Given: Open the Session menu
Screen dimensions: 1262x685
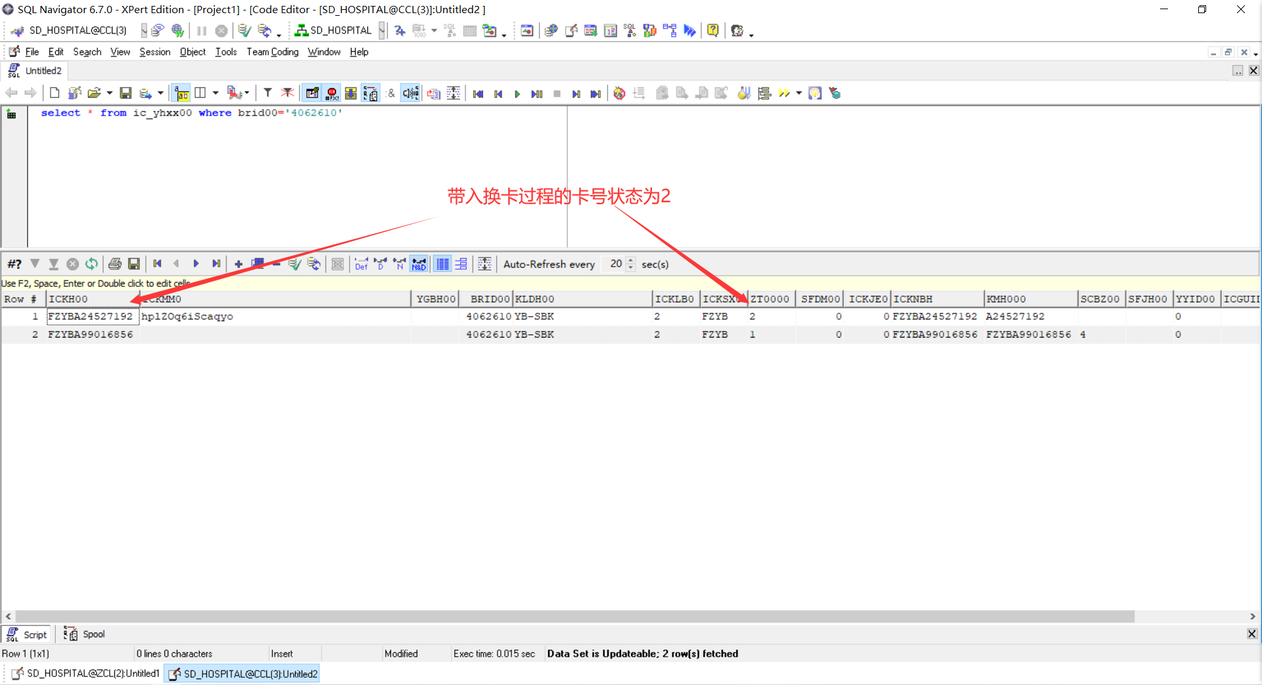Looking at the screenshot, I should pyautogui.click(x=155, y=52).
